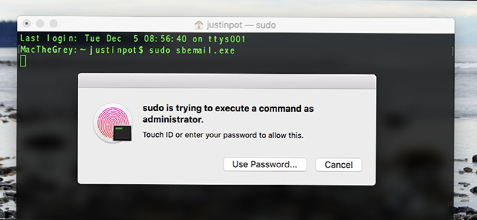The height and width of the screenshot is (220, 477).
Task: Click the small exec terminal badge icon
Action: coord(122,132)
